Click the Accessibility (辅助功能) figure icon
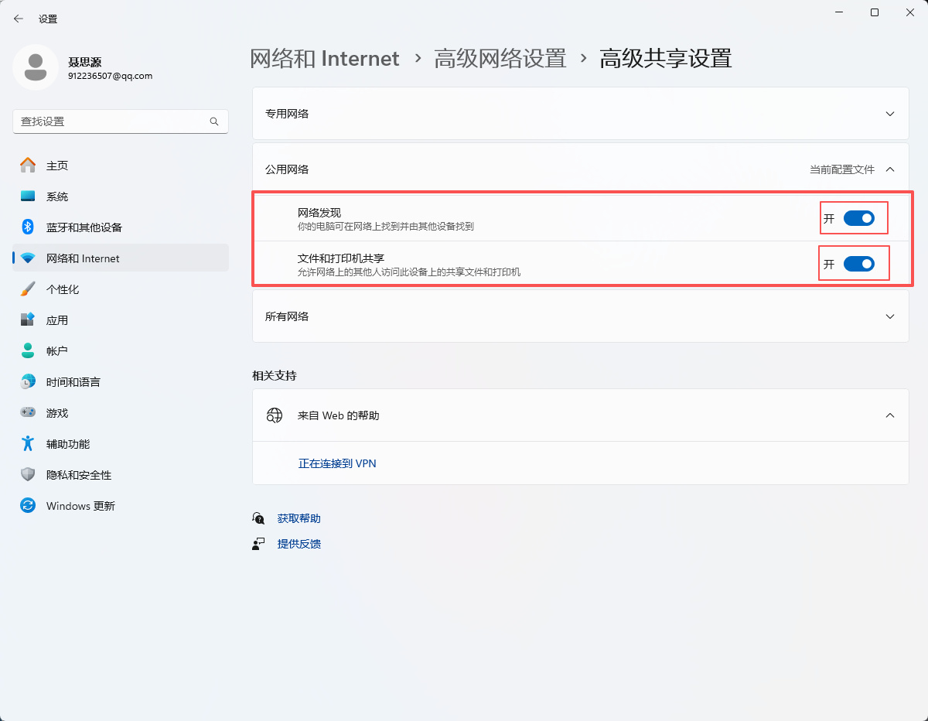This screenshot has height=721, width=928. (x=28, y=444)
